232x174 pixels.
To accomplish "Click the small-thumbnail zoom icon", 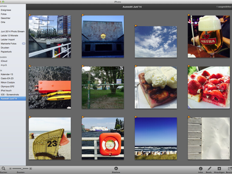I will [x=10, y=169].
